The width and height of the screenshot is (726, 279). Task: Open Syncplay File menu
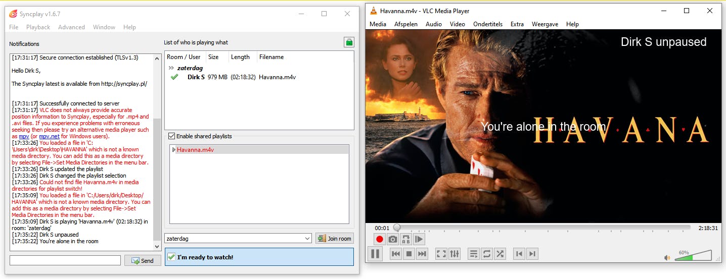[14, 27]
